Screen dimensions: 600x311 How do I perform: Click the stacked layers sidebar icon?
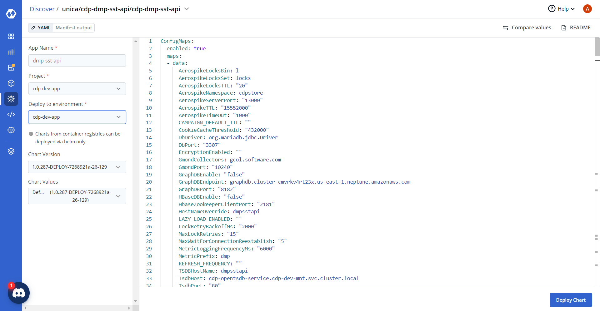[x=11, y=151]
